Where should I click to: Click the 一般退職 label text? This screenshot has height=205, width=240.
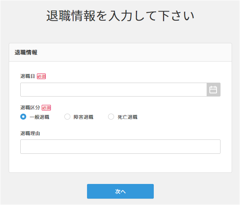[x=39, y=117]
